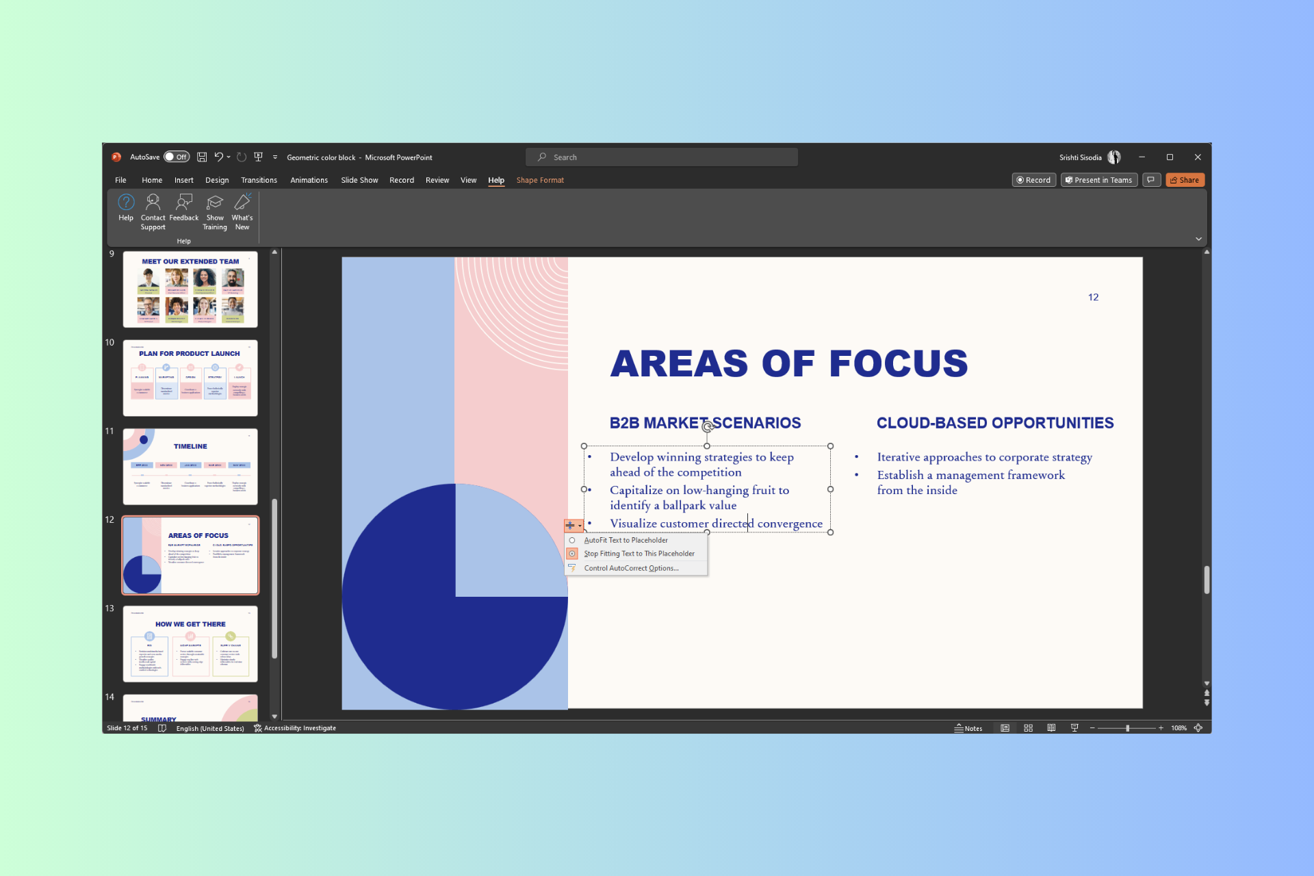Click Present in Teams button
The image size is (1314, 876).
tap(1097, 180)
